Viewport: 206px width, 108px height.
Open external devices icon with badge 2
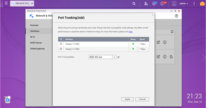tap(154, 3)
